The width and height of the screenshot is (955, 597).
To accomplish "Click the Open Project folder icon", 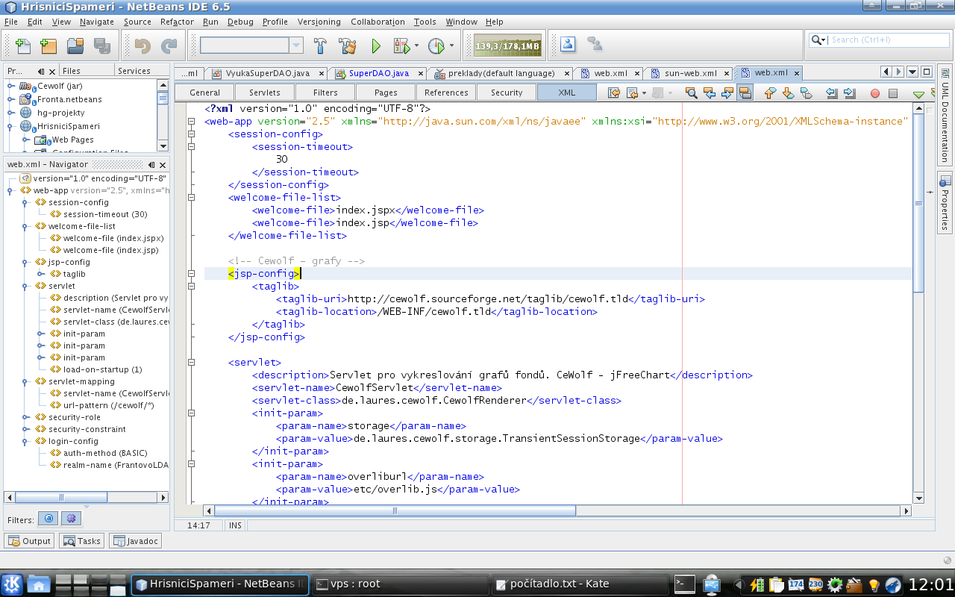I will point(75,46).
